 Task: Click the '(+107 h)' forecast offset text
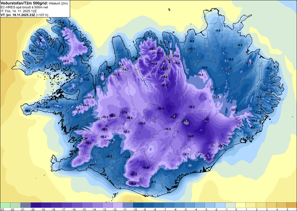[42, 15]
